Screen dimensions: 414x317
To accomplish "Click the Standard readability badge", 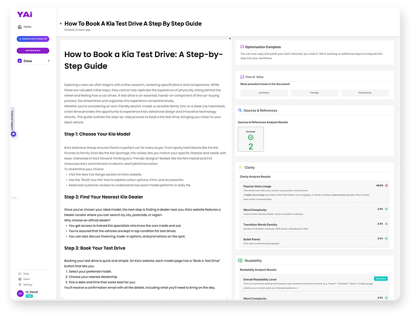I will (x=381, y=278).
